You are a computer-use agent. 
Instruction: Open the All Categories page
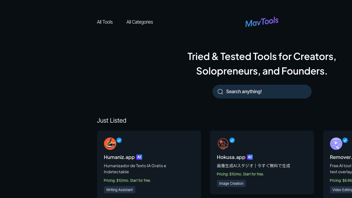coord(140,22)
